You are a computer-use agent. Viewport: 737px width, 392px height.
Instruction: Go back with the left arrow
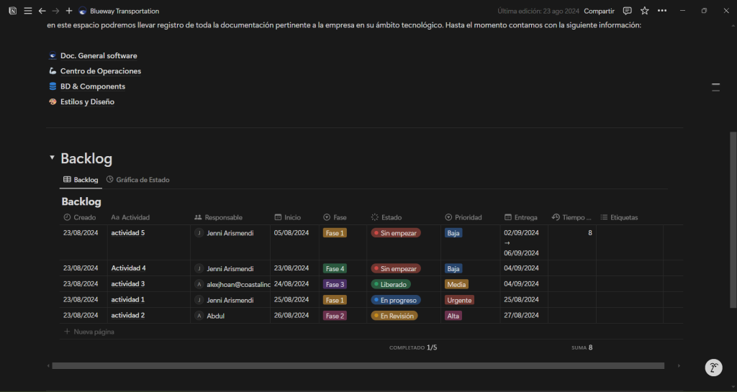click(x=42, y=11)
